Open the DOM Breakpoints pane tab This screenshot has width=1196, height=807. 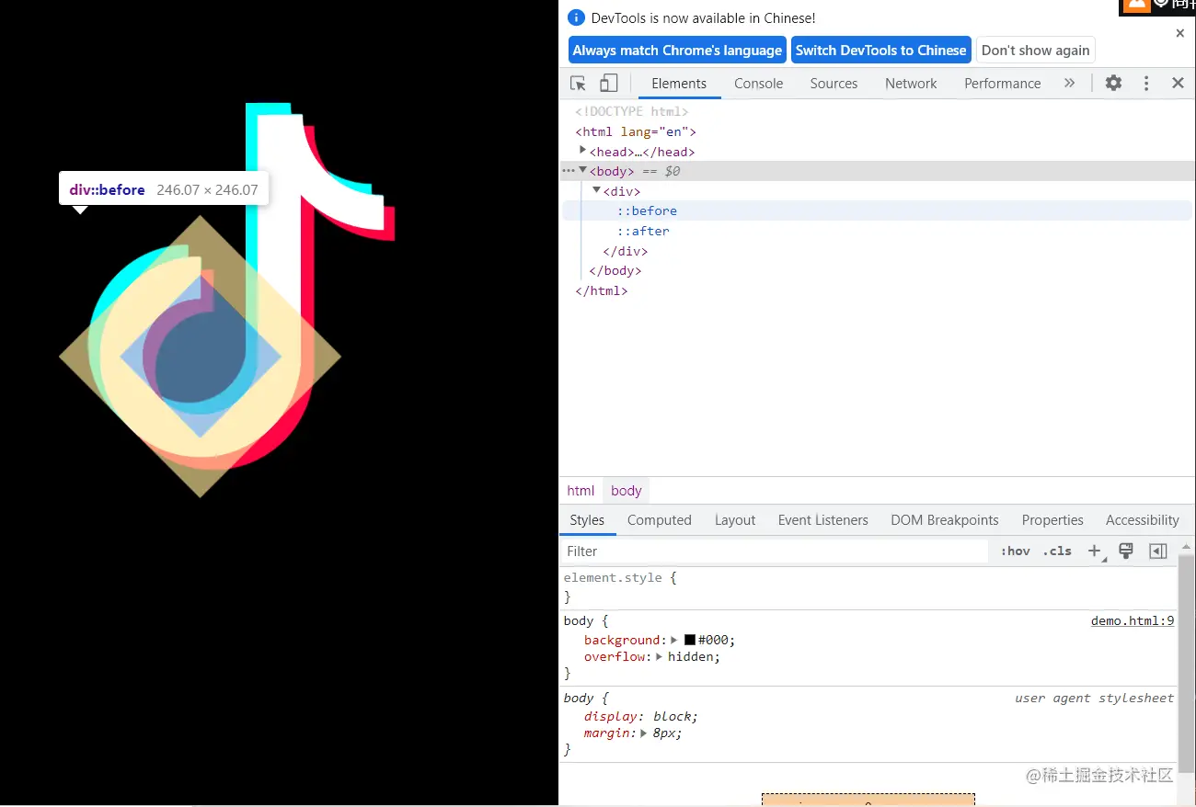pos(944,519)
